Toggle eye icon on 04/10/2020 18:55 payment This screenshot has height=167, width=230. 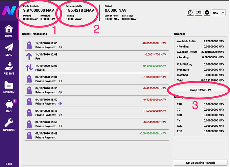point(60,92)
